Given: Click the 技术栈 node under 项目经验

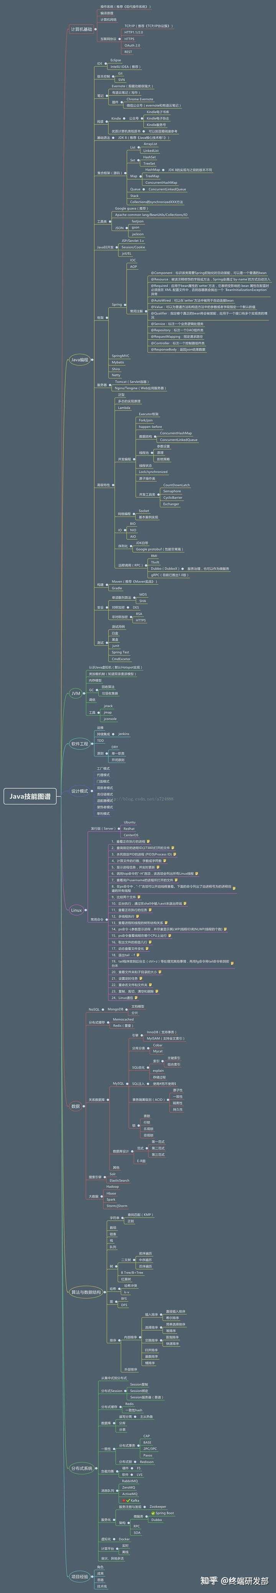Looking at the screenshot, I should 102,1586.
